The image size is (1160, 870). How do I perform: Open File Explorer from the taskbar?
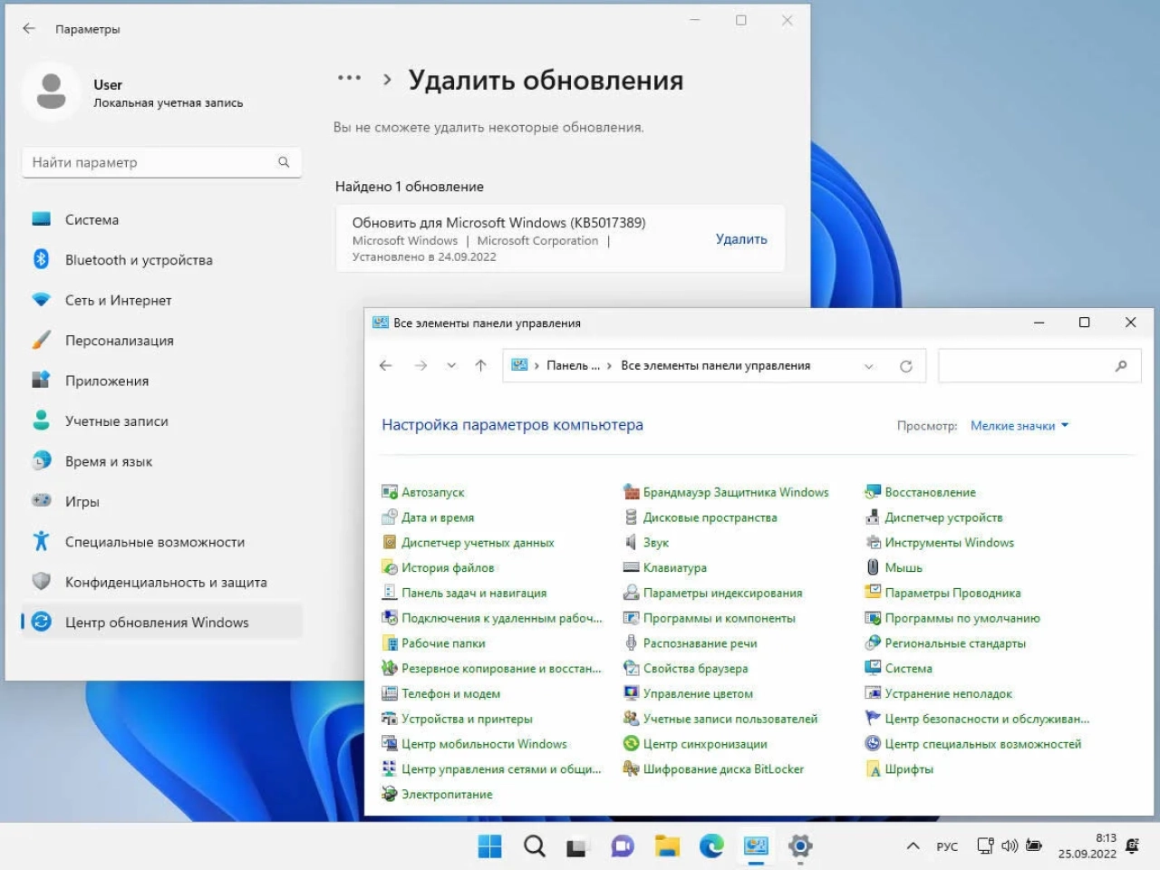(x=667, y=846)
